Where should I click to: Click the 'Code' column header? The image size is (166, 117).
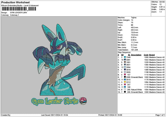146,55
